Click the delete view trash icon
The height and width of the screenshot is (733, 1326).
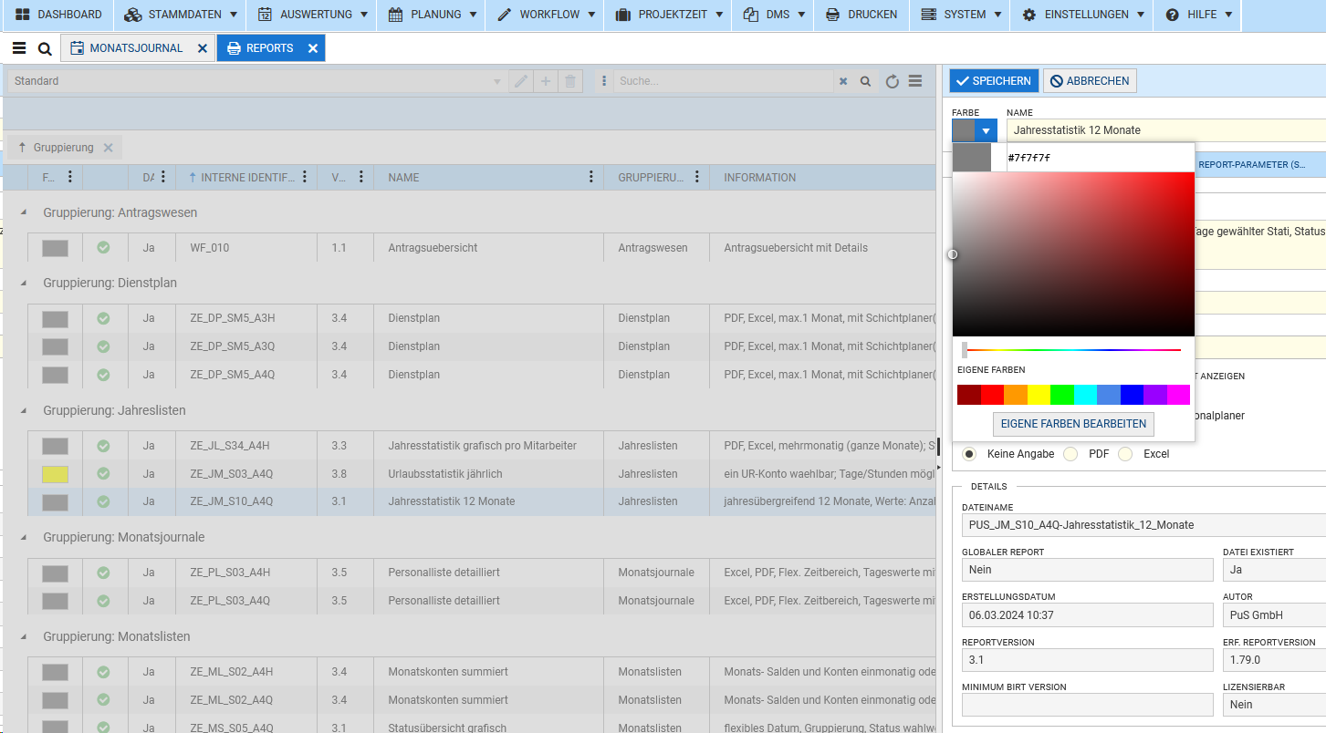[x=570, y=81]
